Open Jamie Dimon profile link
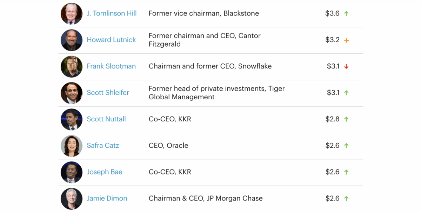Screen dimensions: 421x212 (x=107, y=198)
